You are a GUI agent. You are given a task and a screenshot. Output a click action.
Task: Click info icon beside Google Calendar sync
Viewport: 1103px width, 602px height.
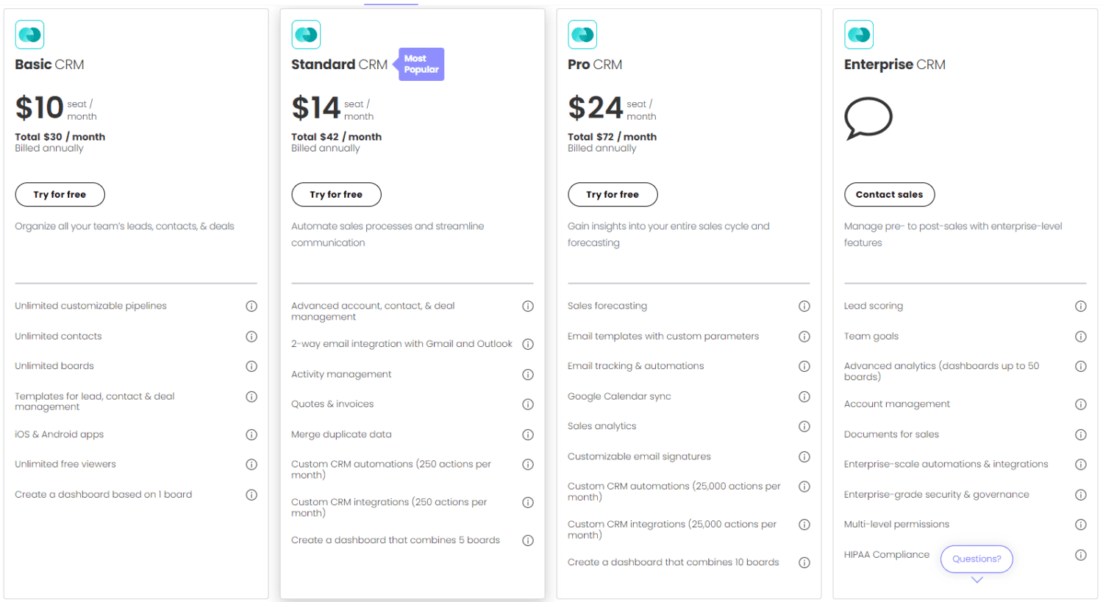[804, 397]
